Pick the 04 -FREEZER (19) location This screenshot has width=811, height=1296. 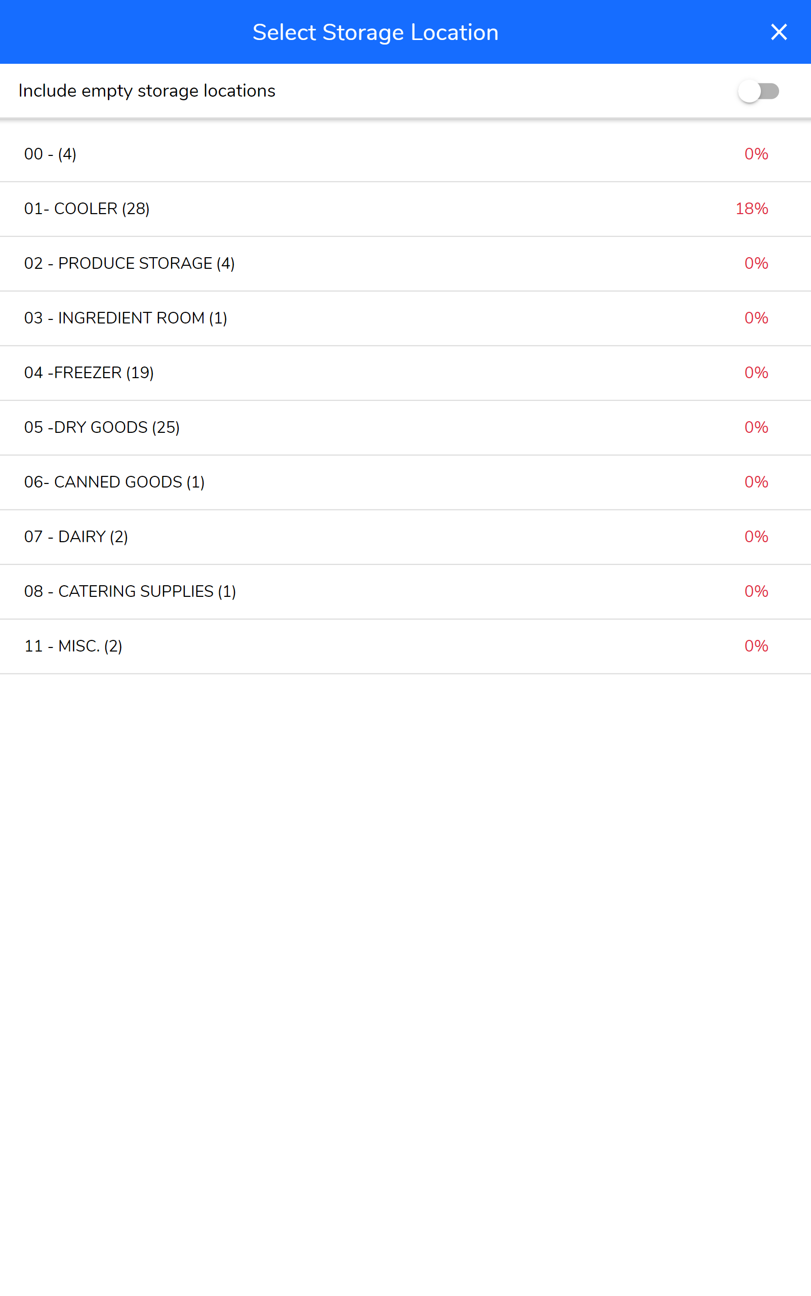coord(89,373)
